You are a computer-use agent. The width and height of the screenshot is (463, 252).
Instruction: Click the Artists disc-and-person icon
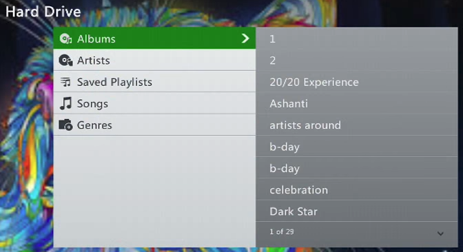65,60
